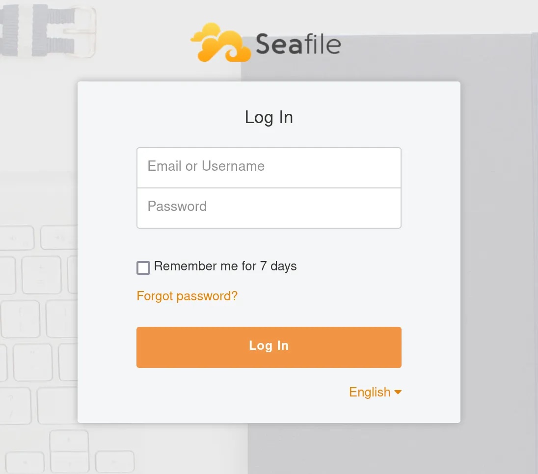Click the 'Log In' heading text

click(269, 117)
